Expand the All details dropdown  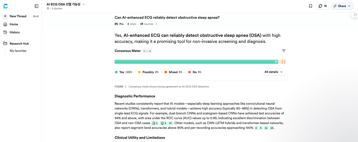pyautogui.click(x=273, y=72)
